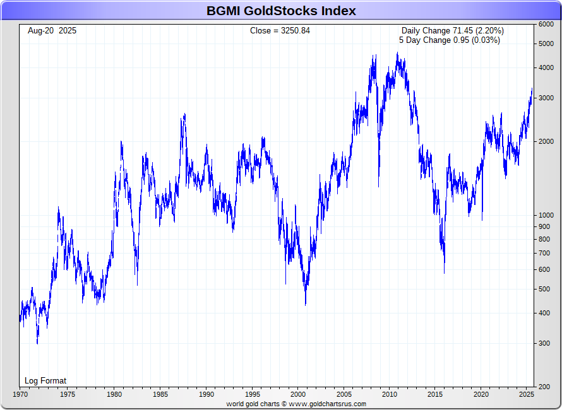Click the 2005 x-axis year label
562x410 pixels.
click(344, 395)
